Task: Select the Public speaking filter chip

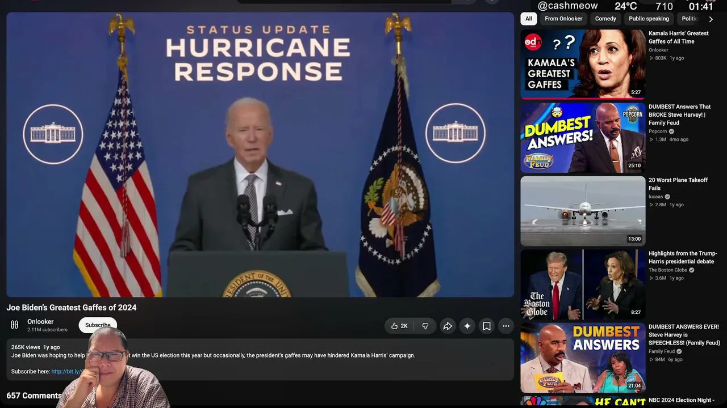Action: pyautogui.click(x=649, y=19)
